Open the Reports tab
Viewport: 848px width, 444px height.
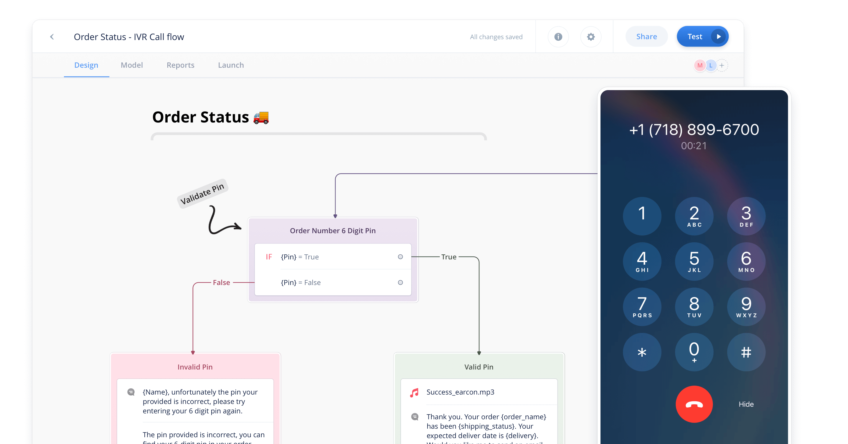pos(180,65)
